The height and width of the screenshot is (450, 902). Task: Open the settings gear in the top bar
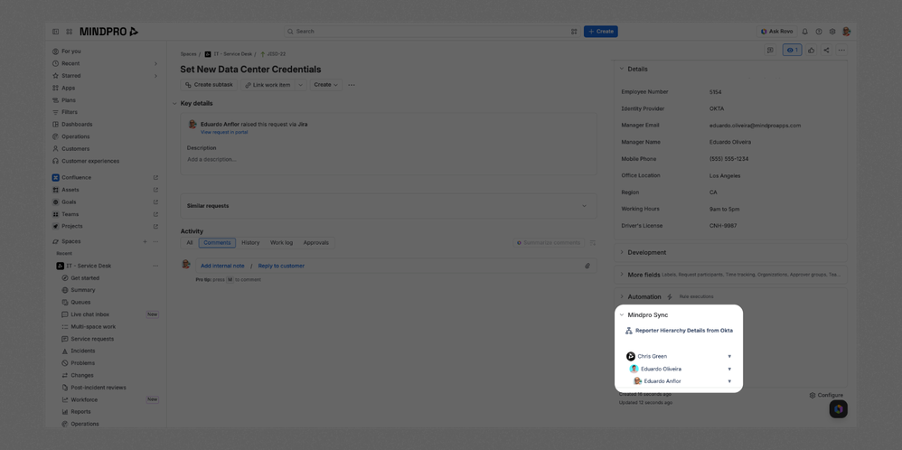(x=832, y=32)
